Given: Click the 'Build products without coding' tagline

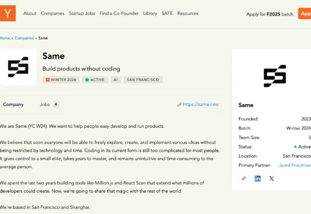Looking at the screenshot, I should pos(81,69).
